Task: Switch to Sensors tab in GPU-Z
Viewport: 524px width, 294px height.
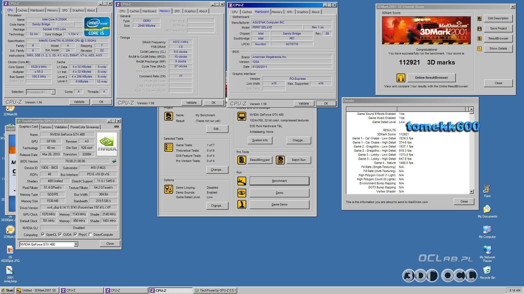Action: [x=46, y=127]
